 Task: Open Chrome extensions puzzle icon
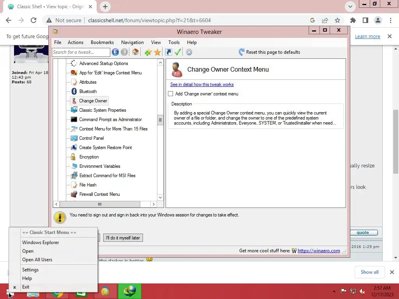[353, 20]
